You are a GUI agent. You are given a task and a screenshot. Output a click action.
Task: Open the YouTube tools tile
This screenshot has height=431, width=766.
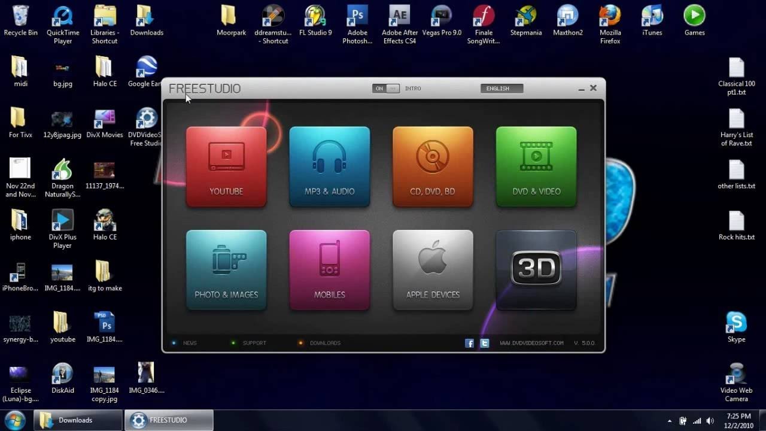[x=226, y=166]
